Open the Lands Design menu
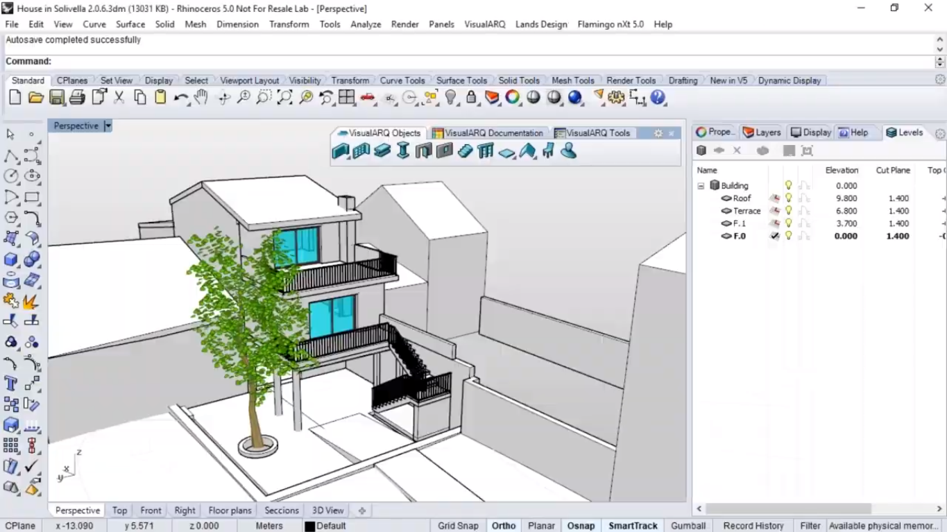The image size is (947, 532). (x=541, y=24)
